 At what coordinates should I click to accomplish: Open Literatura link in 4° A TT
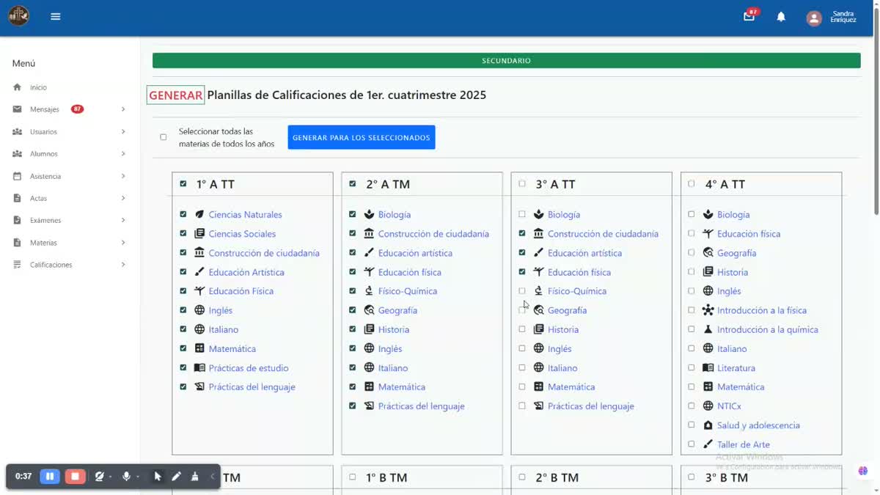[x=736, y=368]
